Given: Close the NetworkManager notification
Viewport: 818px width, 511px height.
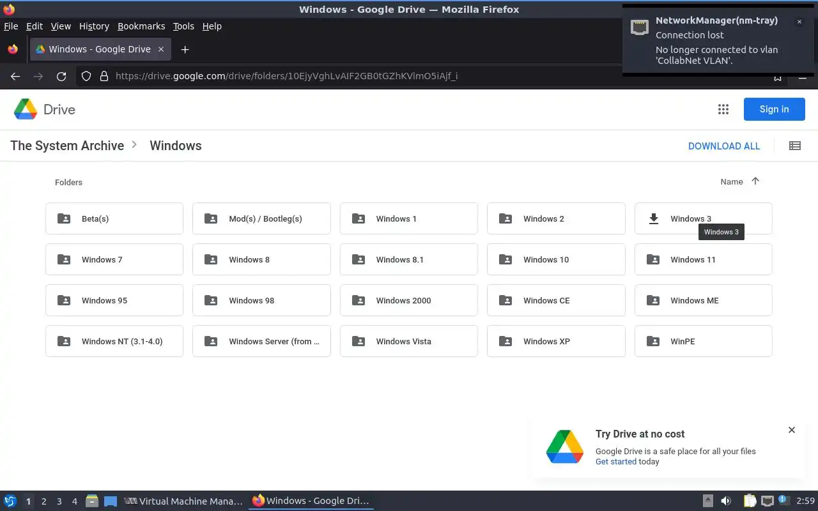Looking at the screenshot, I should 799,22.
